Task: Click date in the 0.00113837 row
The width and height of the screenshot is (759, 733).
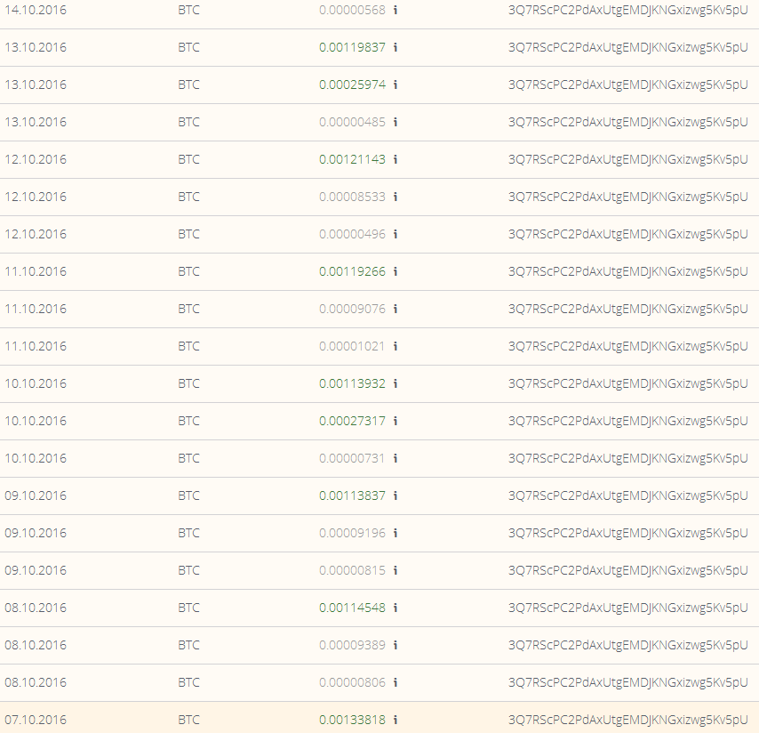Action: (x=36, y=495)
